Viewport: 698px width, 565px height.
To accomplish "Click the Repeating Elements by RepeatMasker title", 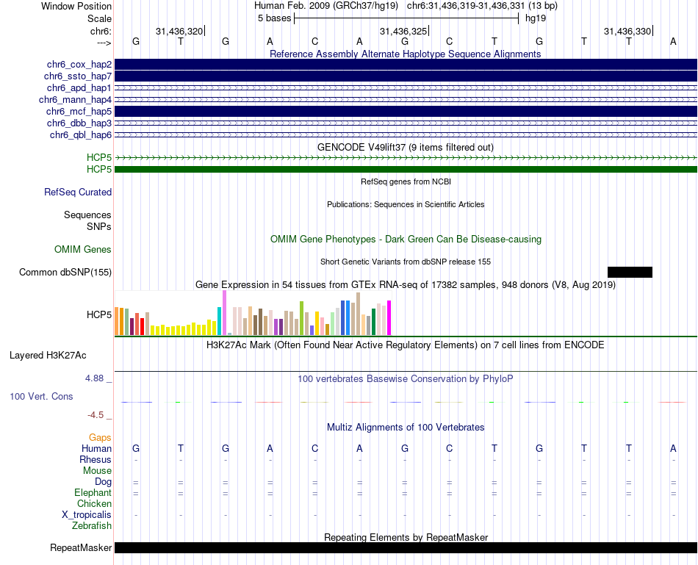I will (406, 537).
